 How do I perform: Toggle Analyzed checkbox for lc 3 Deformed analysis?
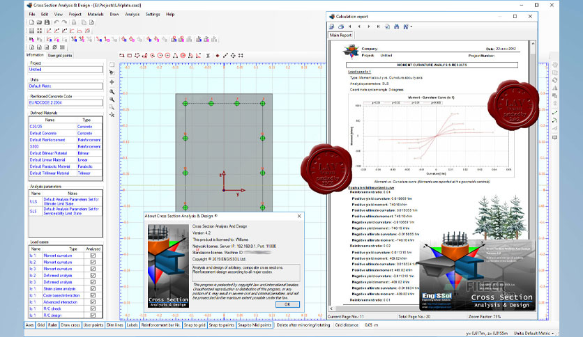(93, 282)
